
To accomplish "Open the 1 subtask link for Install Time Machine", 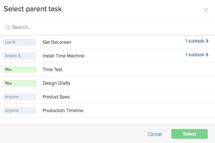I will (195, 55).
